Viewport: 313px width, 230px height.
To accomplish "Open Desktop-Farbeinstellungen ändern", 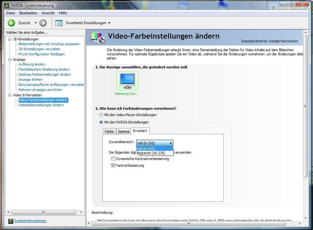I will (x=45, y=74).
